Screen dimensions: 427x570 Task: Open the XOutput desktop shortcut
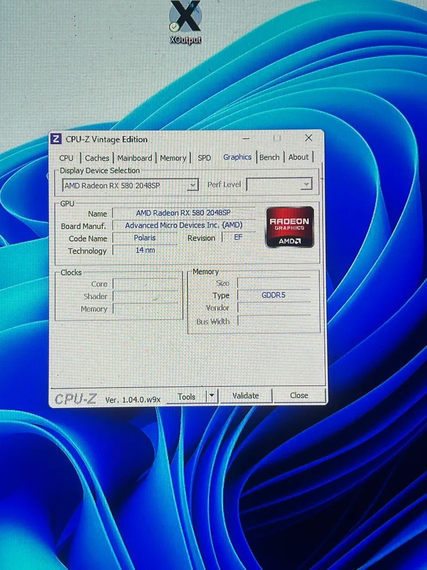tap(185, 22)
